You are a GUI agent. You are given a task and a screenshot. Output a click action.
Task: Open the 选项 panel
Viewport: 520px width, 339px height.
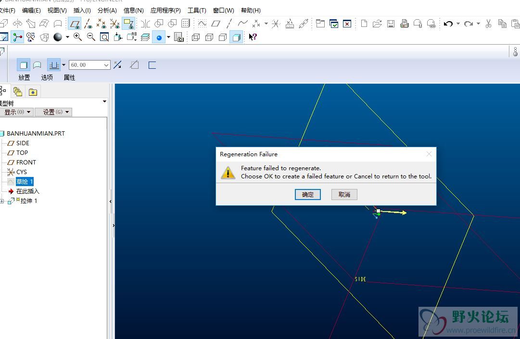[47, 77]
